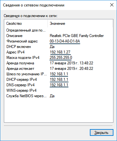Select the Аренда получена label
The height and width of the screenshot is (141, 117).
(x=20, y=63)
